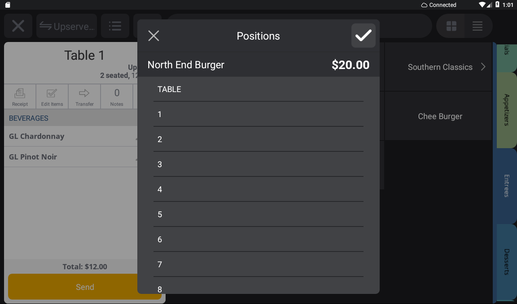Image resolution: width=517 pixels, height=304 pixels.
Task: Tap the Edit Items icon
Action: pos(52,97)
